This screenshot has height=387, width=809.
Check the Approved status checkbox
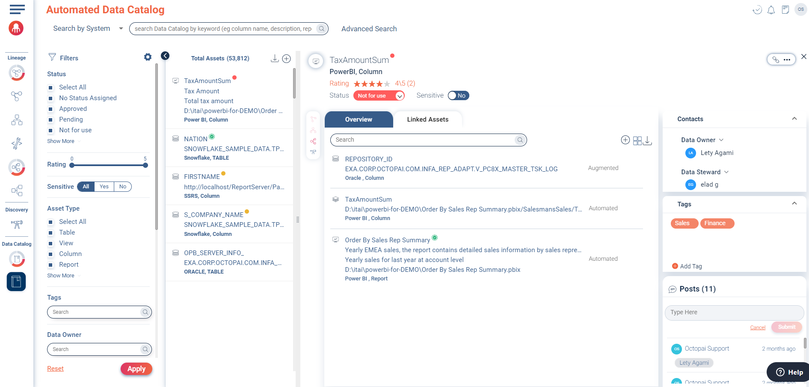pos(50,109)
